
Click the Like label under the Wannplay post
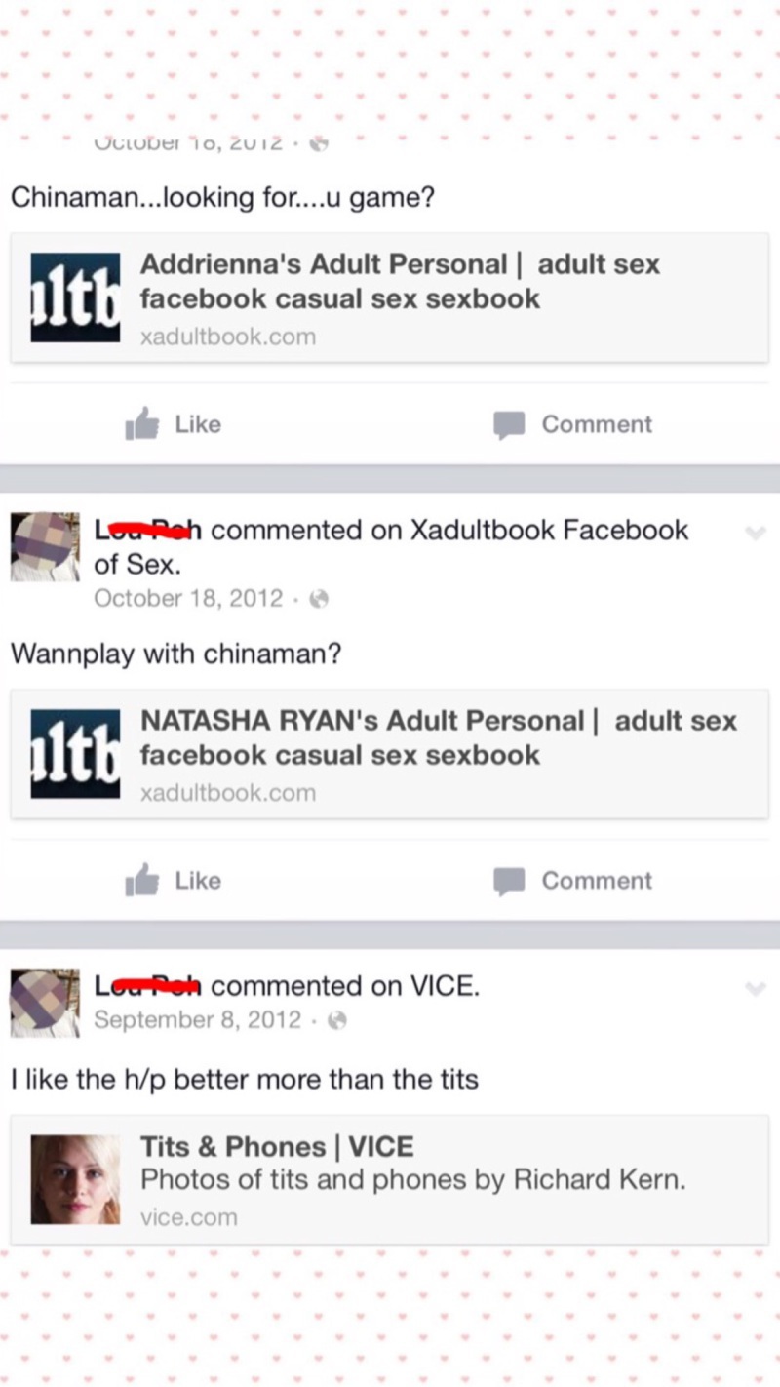(x=198, y=880)
